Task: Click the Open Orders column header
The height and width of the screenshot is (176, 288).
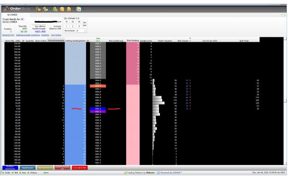Action: click(41, 41)
